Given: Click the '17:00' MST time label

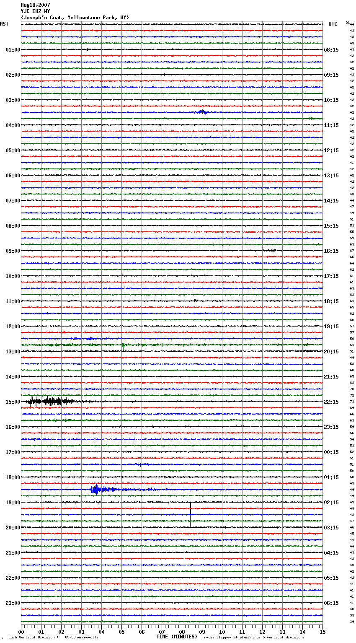Looking at the screenshot, I should pos(13,452).
